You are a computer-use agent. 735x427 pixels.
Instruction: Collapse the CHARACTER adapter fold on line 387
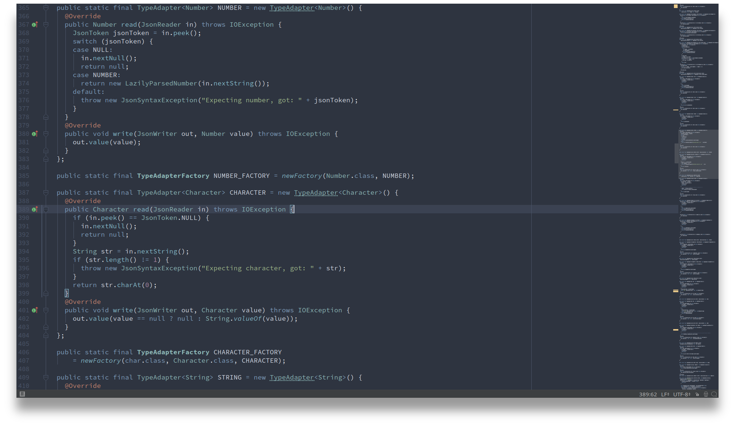[x=46, y=192]
